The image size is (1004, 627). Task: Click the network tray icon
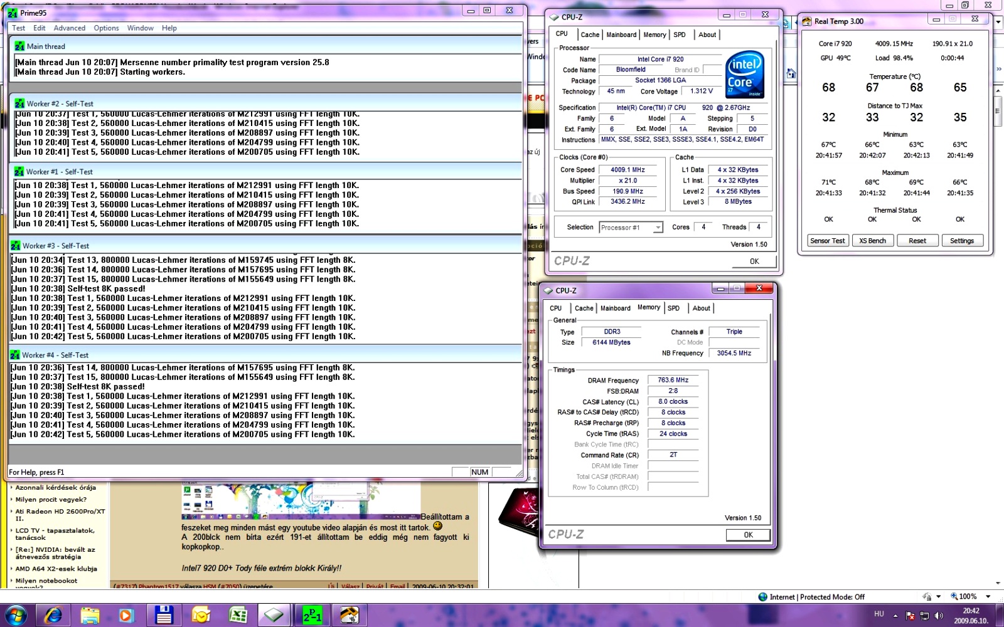tap(924, 615)
